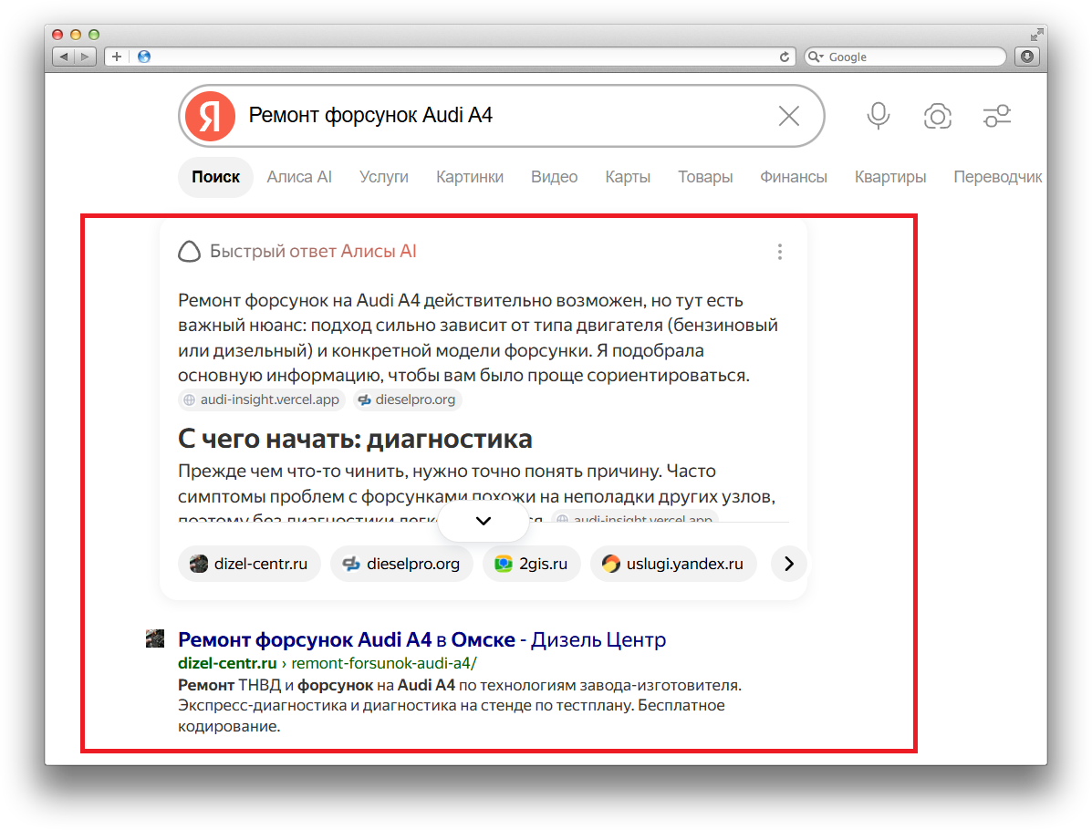This screenshot has width=1092, height=830.
Task: Start voice search with the microphone icon
Action: [878, 116]
